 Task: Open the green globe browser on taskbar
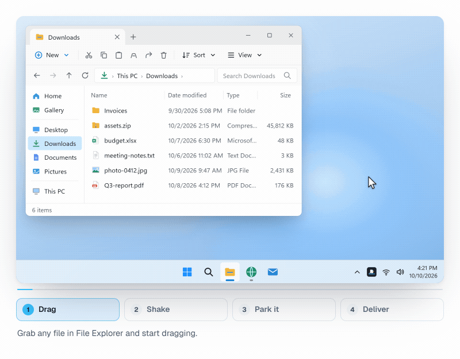[x=251, y=272]
